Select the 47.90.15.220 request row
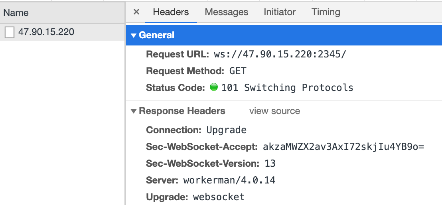 [62, 32]
